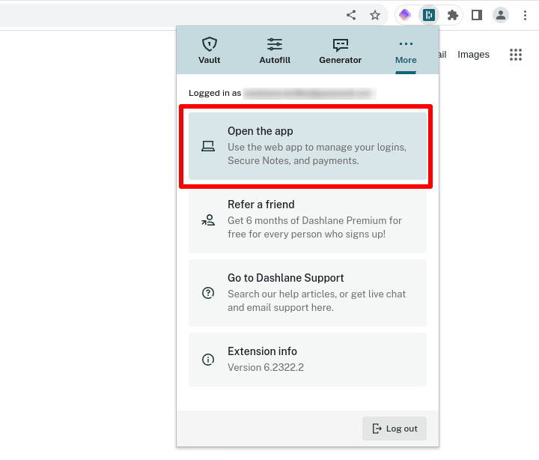Click the Generator speech bubble icon
The width and height of the screenshot is (539, 460).
tap(341, 45)
